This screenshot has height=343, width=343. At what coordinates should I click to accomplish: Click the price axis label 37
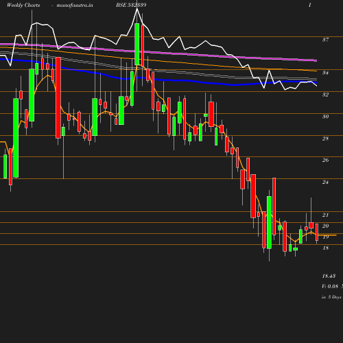pos(325,40)
